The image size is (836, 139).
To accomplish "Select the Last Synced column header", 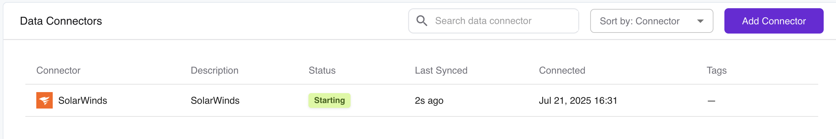I will pos(441,71).
